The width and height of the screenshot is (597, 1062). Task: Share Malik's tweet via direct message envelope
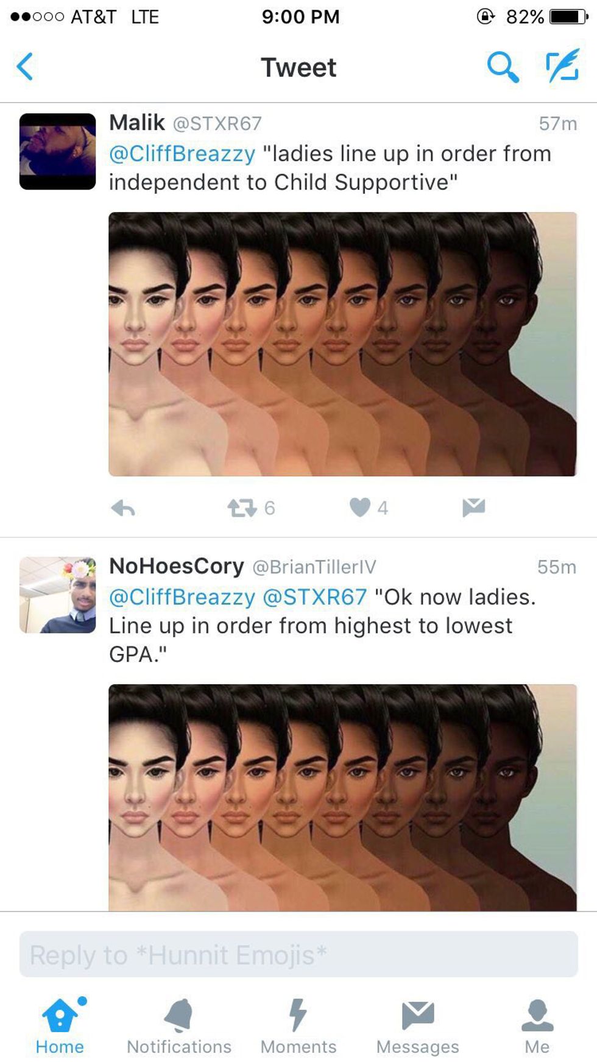[x=473, y=507]
